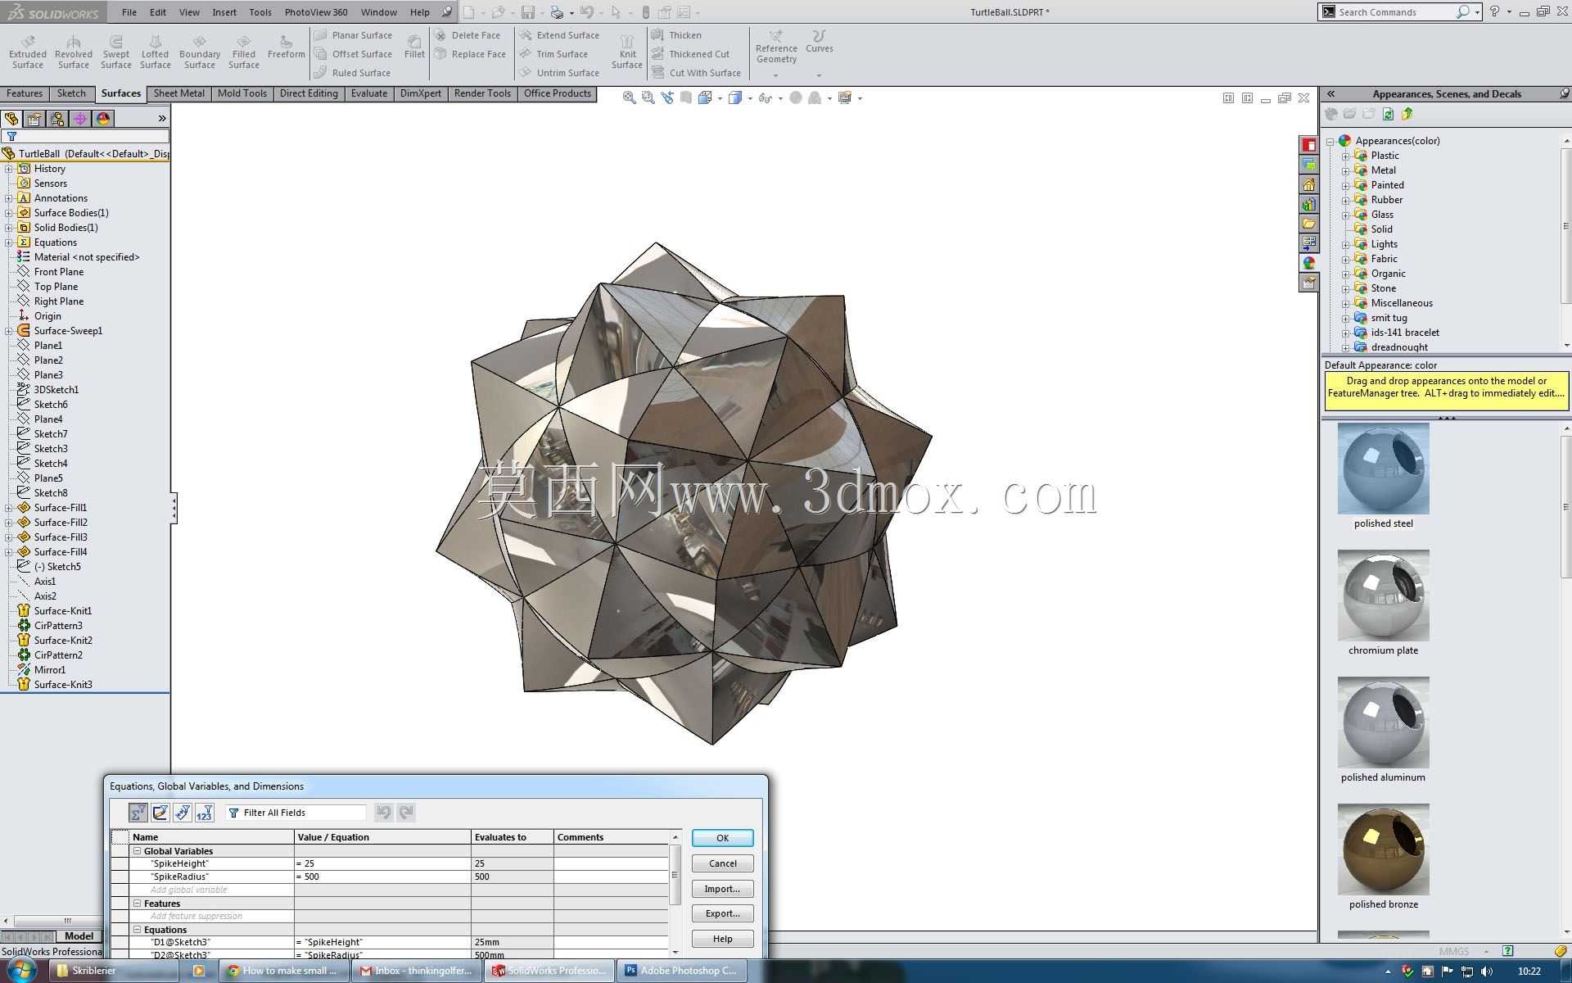
Task: Select the polished bronze appearance swatch
Action: point(1384,849)
